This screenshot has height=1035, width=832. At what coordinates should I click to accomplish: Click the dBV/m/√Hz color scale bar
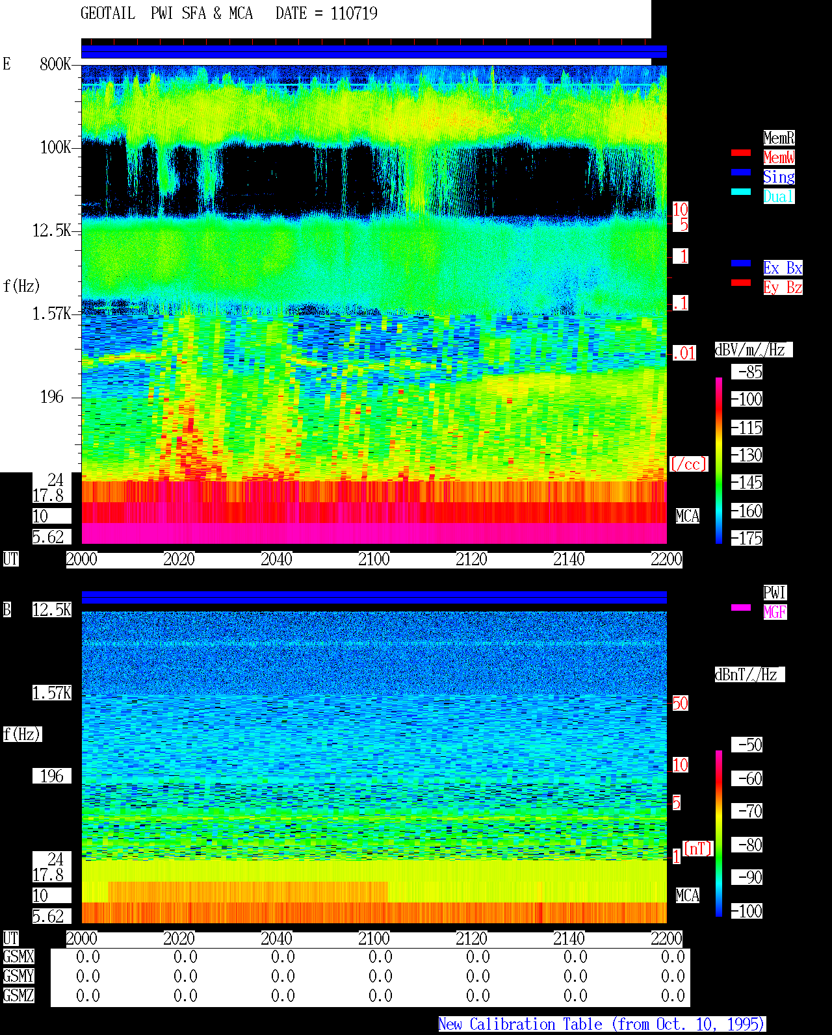pyautogui.click(x=719, y=460)
